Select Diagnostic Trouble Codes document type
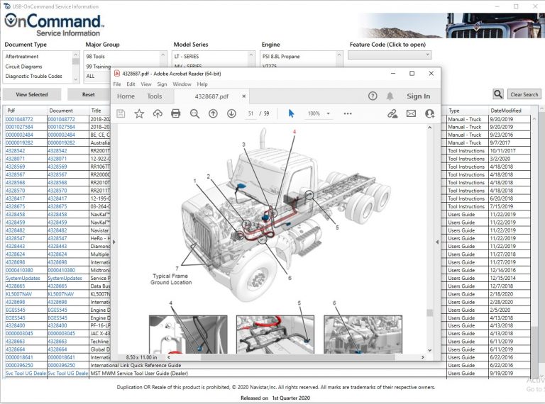545x404 pixels. [x=34, y=76]
